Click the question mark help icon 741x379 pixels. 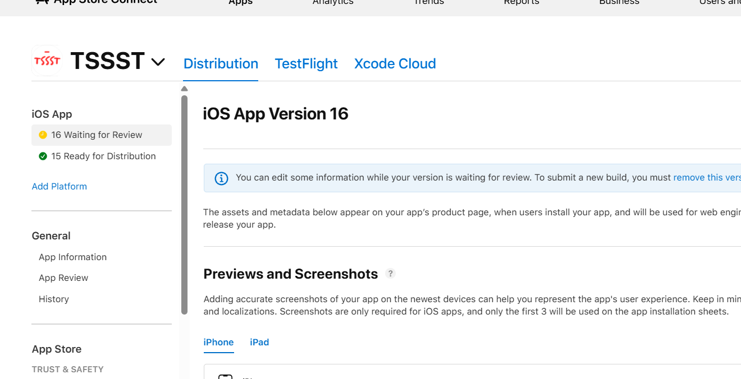click(391, 274)
